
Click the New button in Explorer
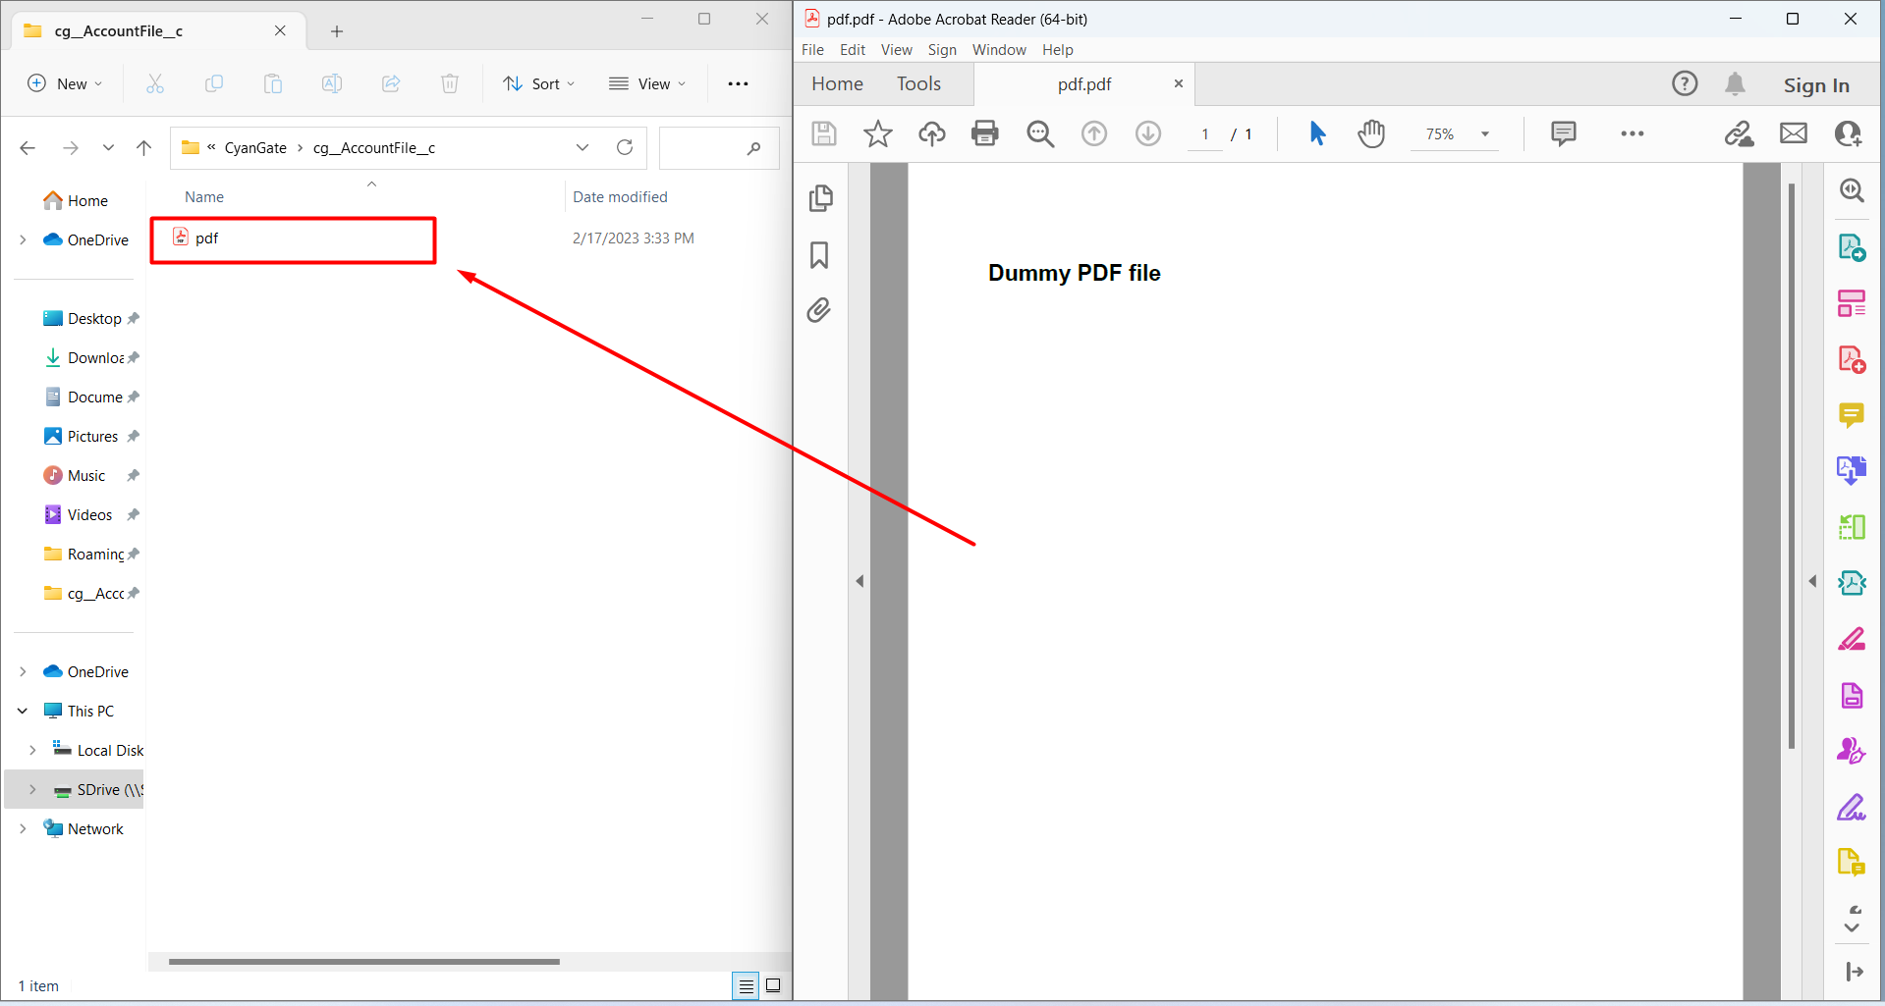pyautogui.click(x=65, y=84)
